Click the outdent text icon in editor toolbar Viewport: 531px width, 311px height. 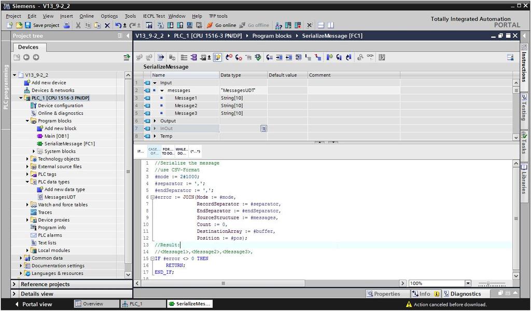[x=288, y=57]
